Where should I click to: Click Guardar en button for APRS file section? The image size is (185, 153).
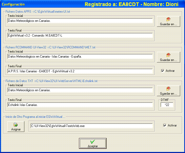[x=168, y=21]
